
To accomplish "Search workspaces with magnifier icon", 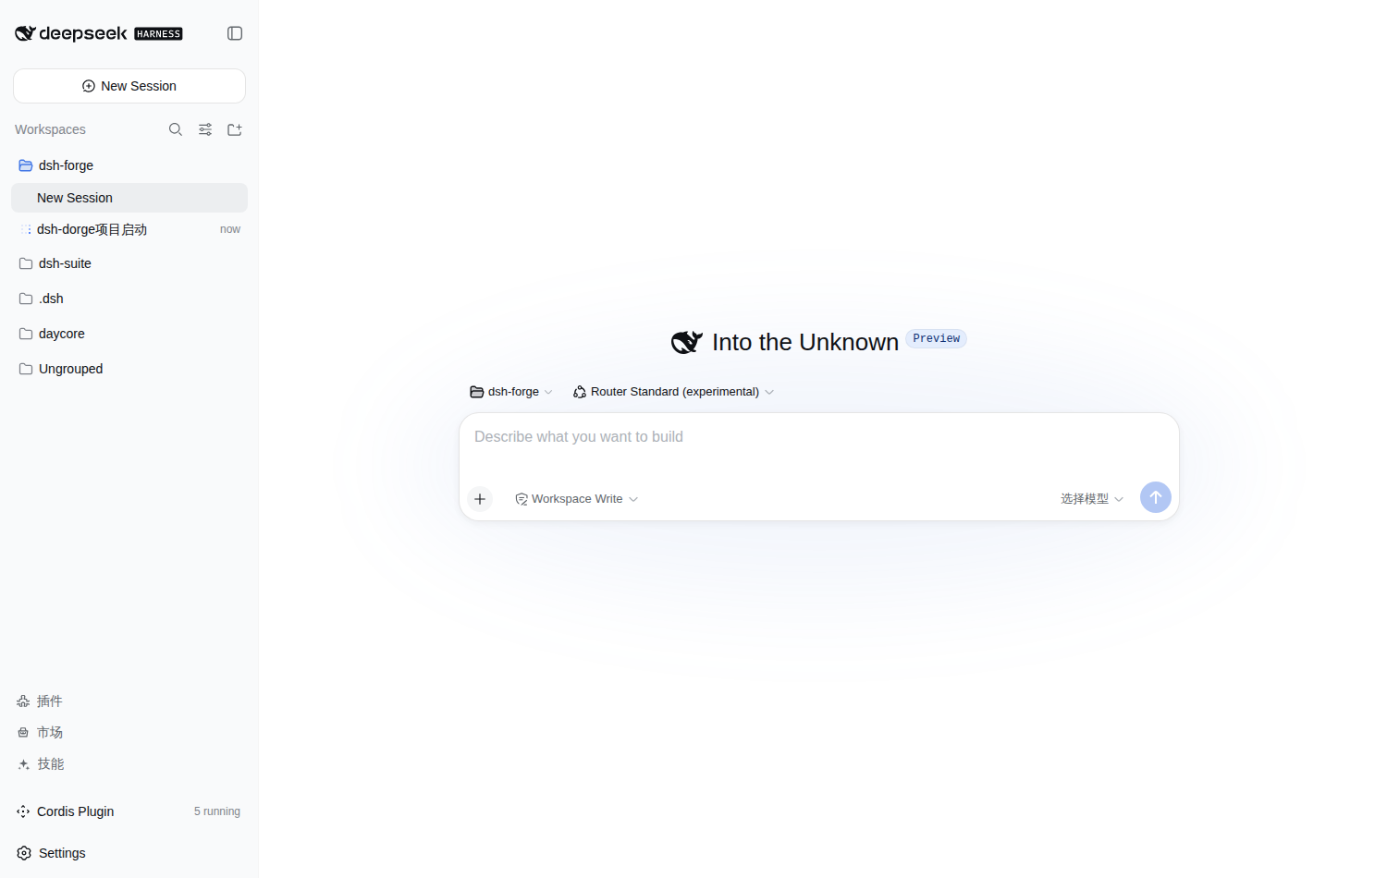I will (x=176, y=129).
